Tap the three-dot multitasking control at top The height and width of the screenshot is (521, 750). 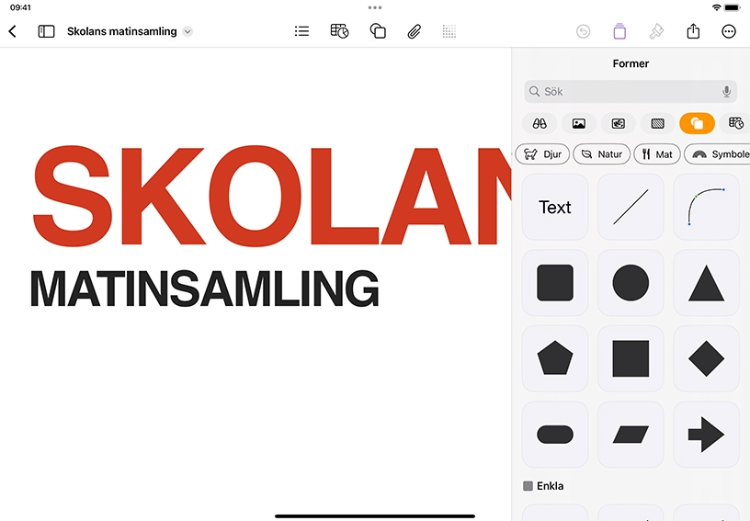point(375,7)
